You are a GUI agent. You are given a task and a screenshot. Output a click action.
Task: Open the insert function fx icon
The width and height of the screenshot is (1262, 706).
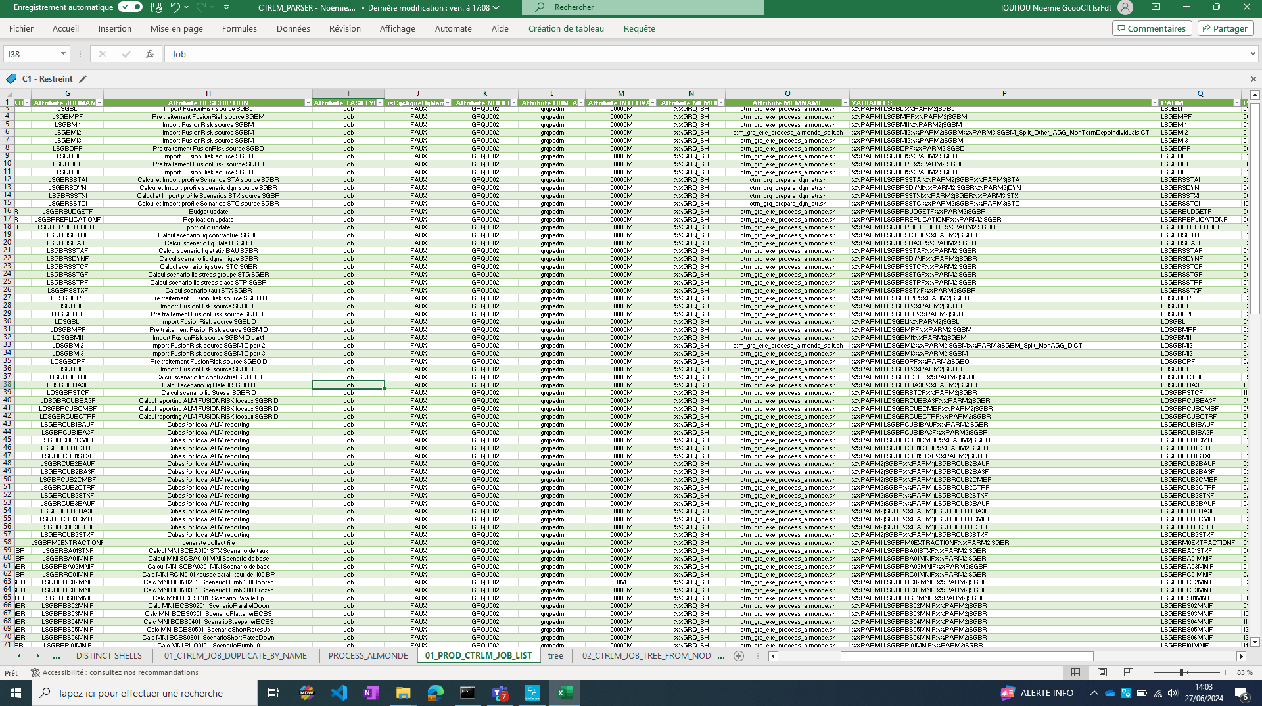coord(150,54)
